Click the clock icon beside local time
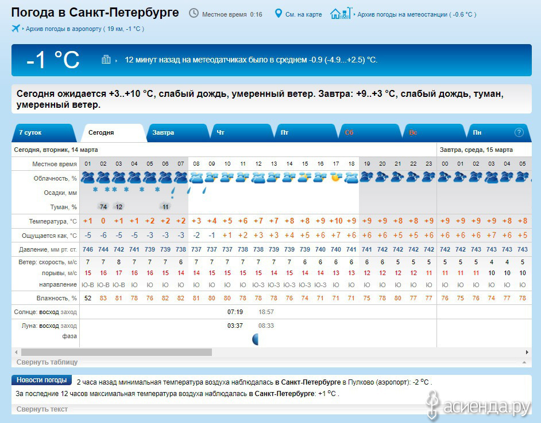Viewport: 541px width, 423px height. coord(194,13)
